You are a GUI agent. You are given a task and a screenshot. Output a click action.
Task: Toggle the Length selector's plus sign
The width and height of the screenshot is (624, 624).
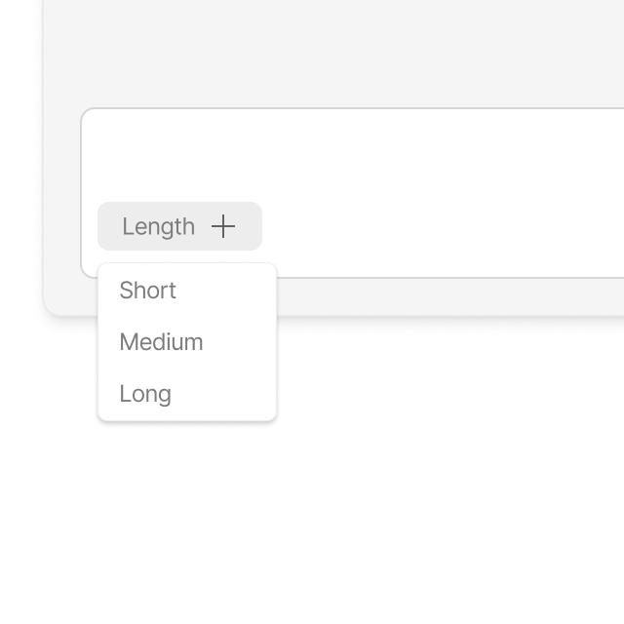click(x=223, y=226)
